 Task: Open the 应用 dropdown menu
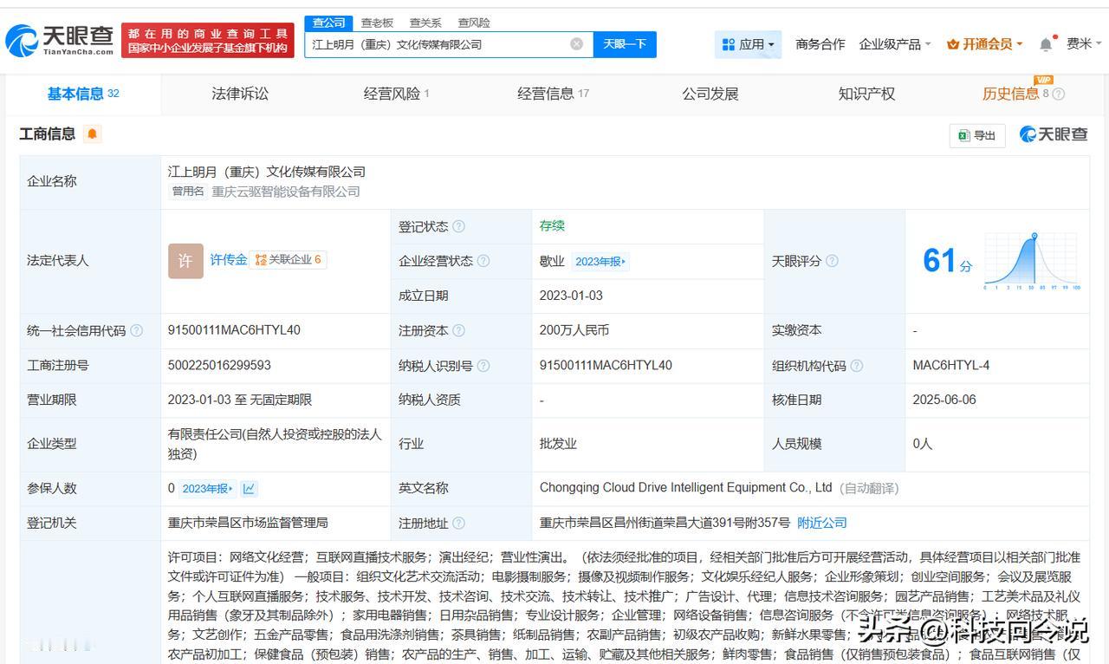click(x=749, y=44)
